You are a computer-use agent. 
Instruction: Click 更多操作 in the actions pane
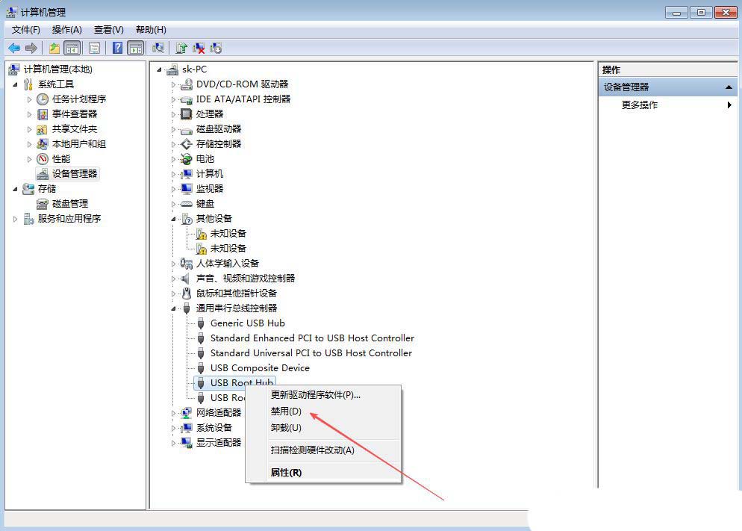(640, 105)
